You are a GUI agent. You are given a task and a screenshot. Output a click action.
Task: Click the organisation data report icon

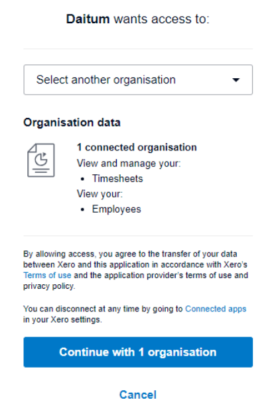point(41,160)
